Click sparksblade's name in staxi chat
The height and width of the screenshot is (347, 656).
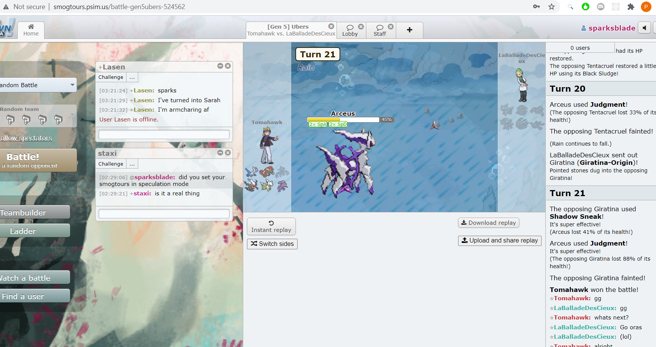pos(155,177)
